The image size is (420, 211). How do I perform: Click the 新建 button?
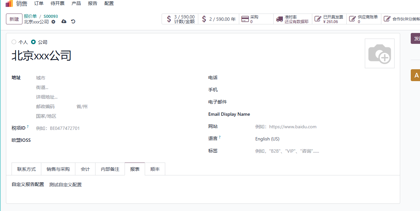click(14, 19)
